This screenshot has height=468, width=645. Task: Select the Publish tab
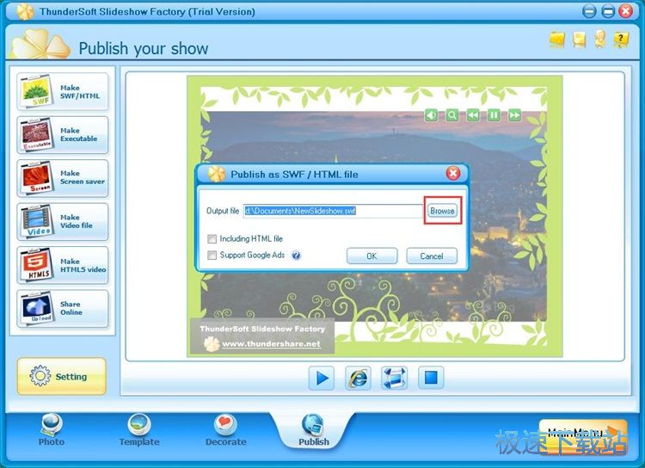(313, 430)
